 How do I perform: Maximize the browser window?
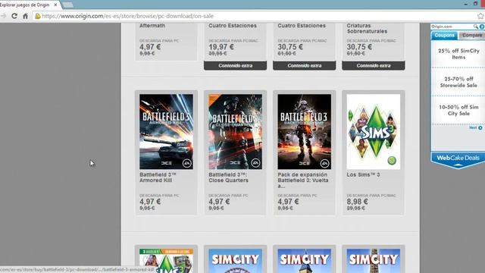(x=475, y=4)
